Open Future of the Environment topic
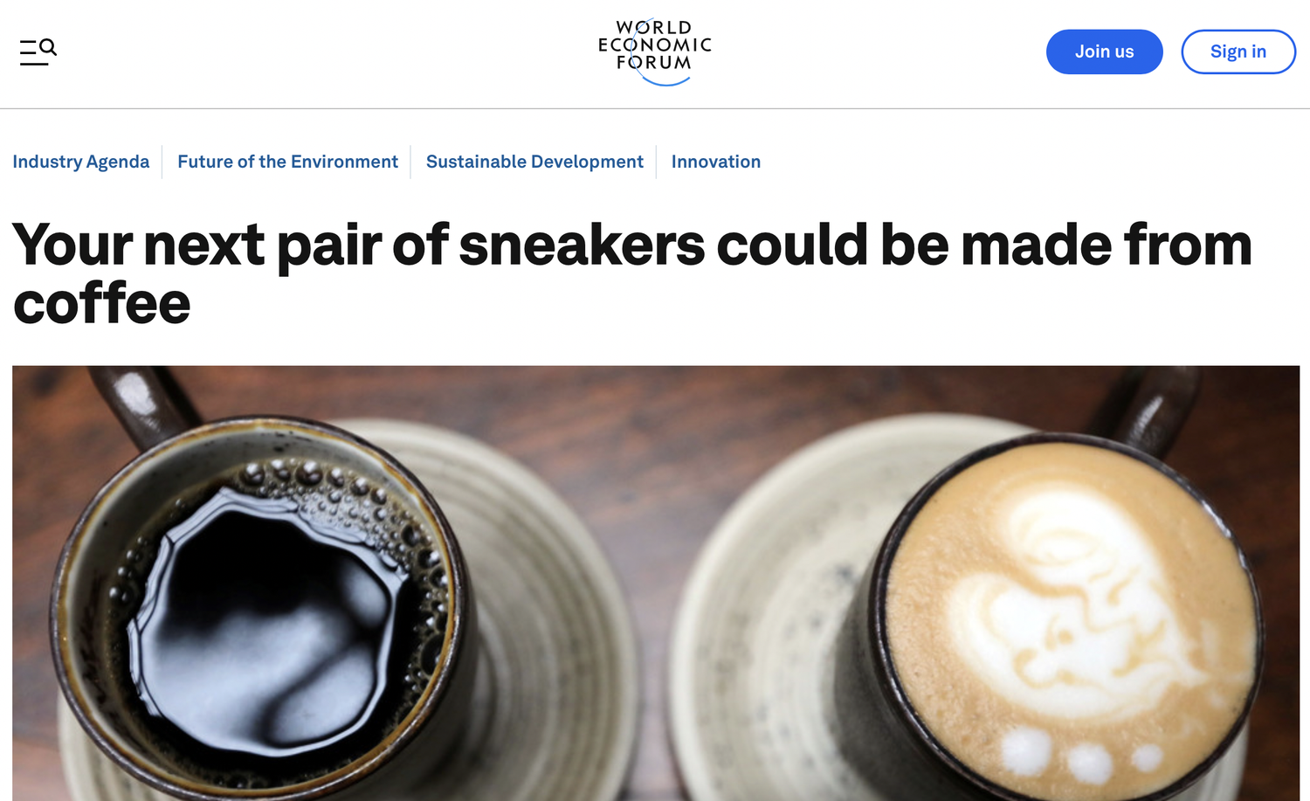 tap(287, 162)
